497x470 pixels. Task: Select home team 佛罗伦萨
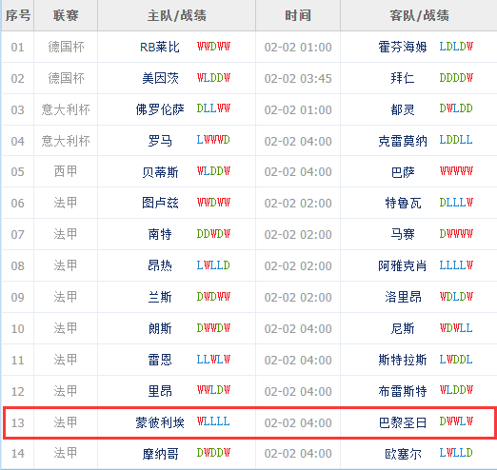point(160,109)
